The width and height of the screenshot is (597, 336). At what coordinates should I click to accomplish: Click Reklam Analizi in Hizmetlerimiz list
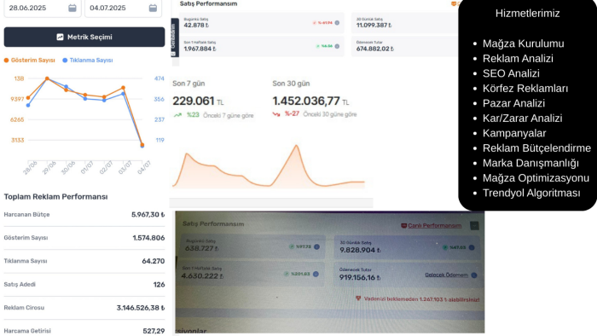pyautogui.click(x=518, y=59)
